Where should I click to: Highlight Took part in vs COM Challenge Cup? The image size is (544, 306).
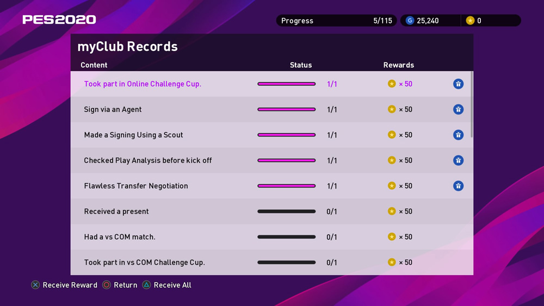(144, 263)
